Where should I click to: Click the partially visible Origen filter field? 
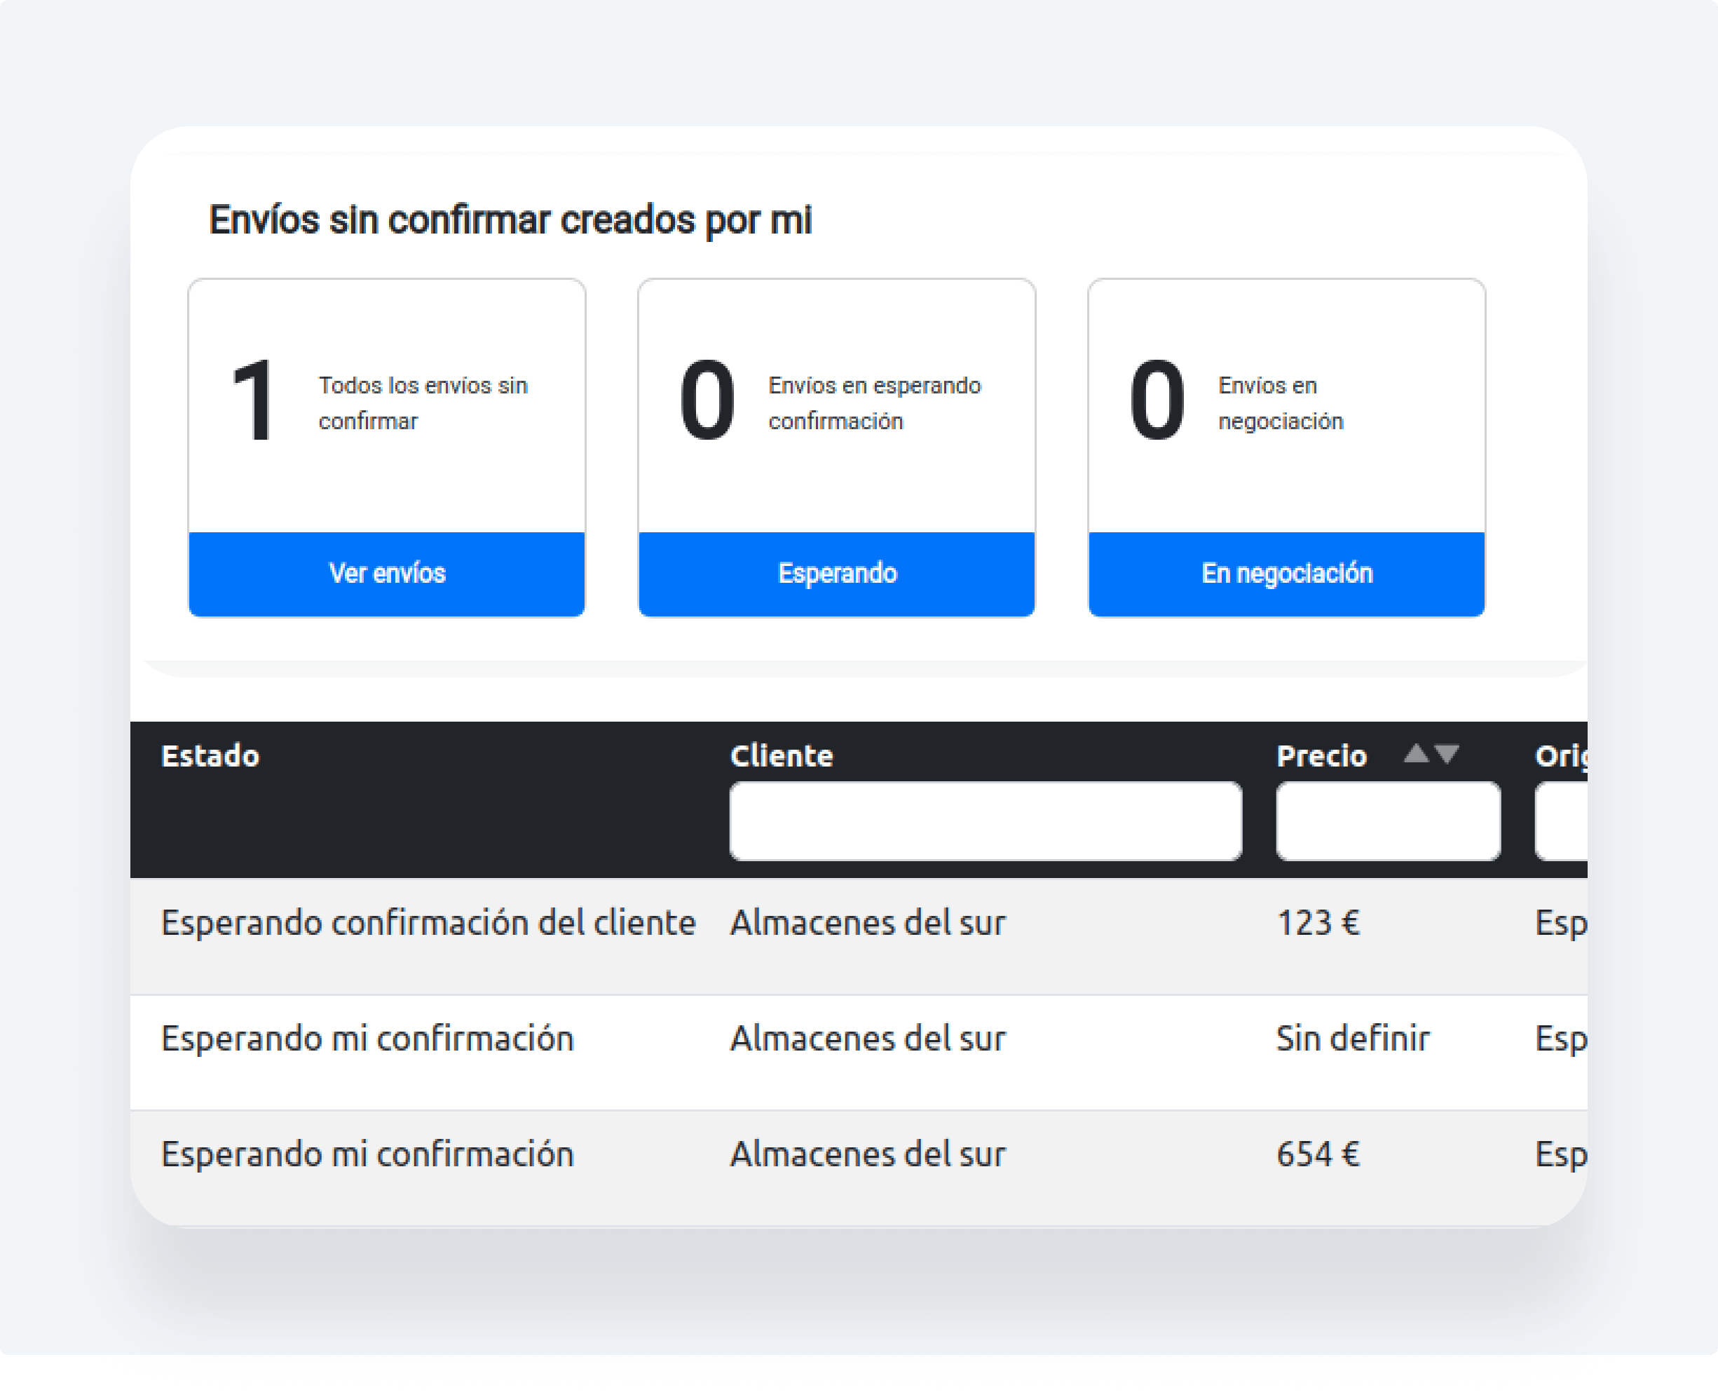(1562, 821)
